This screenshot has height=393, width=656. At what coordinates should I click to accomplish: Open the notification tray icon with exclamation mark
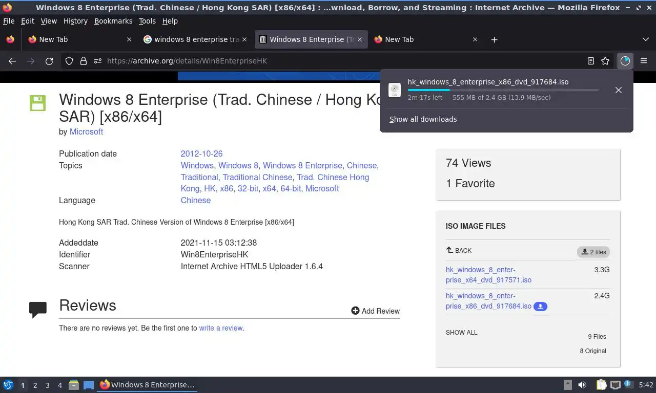628,385
